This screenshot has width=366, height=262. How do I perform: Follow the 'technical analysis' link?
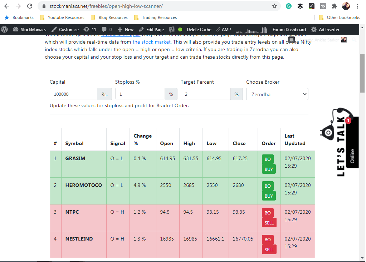pos(121,35)
